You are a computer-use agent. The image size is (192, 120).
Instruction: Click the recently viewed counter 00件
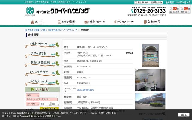pyautogui.click(x=174, y=10)
